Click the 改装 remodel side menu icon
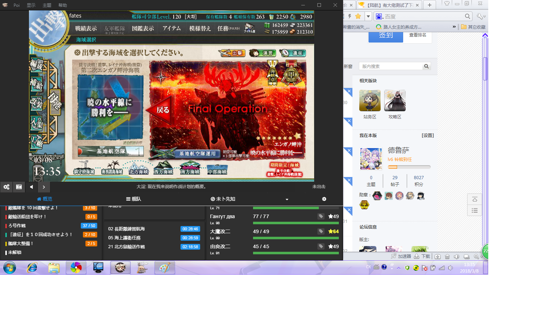549x309 pixels. [x=36, y=103]
